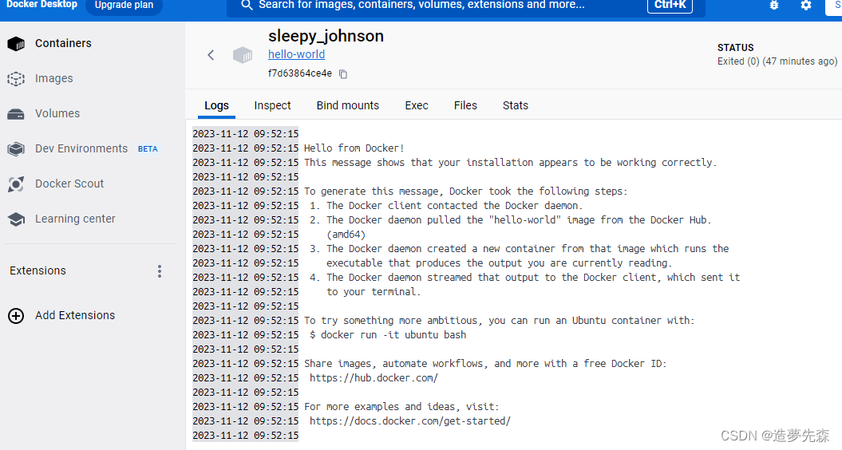The width and height of the screenshot is (842, 450).
Task: Show the Stats tab
Action: pos(516,105)
